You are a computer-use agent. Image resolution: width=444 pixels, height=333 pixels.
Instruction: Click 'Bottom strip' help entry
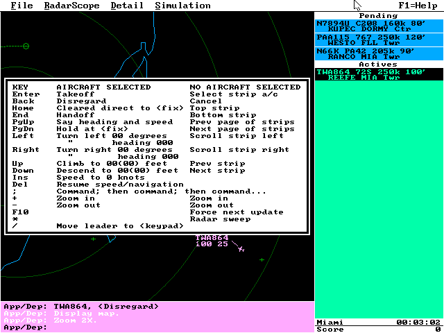tap(223, 114)
